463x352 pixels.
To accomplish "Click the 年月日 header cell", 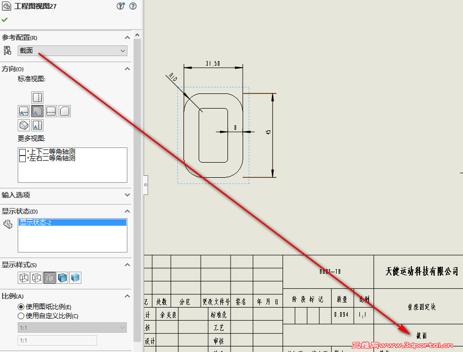I will point(267,301).
